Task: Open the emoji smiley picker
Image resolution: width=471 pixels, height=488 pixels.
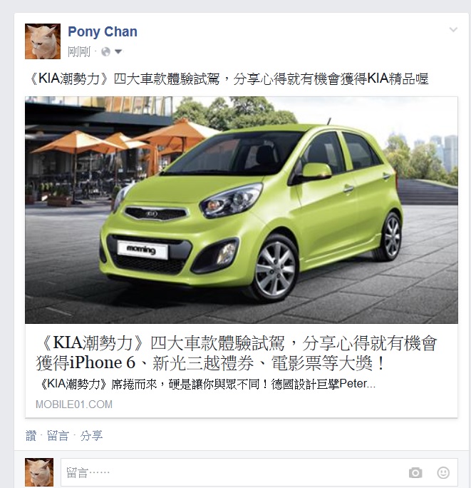Action: [443, 472]
